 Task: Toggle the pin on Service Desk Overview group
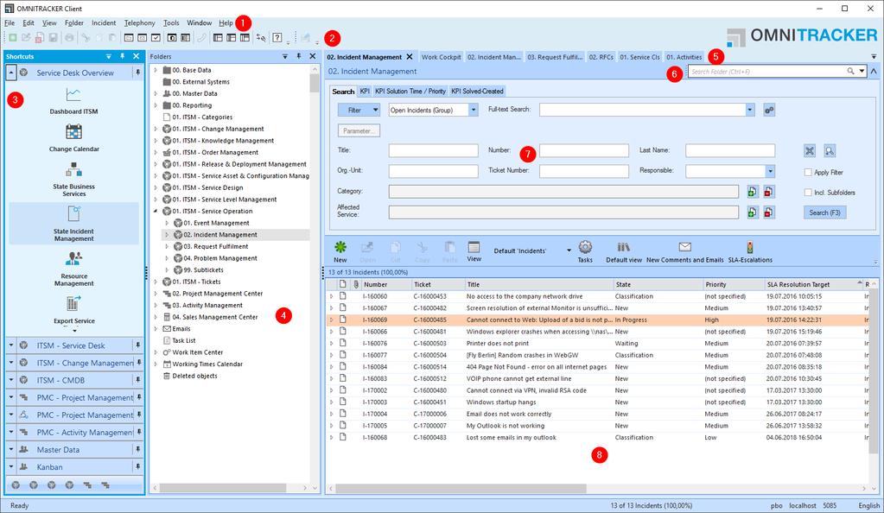coord(137,73)
